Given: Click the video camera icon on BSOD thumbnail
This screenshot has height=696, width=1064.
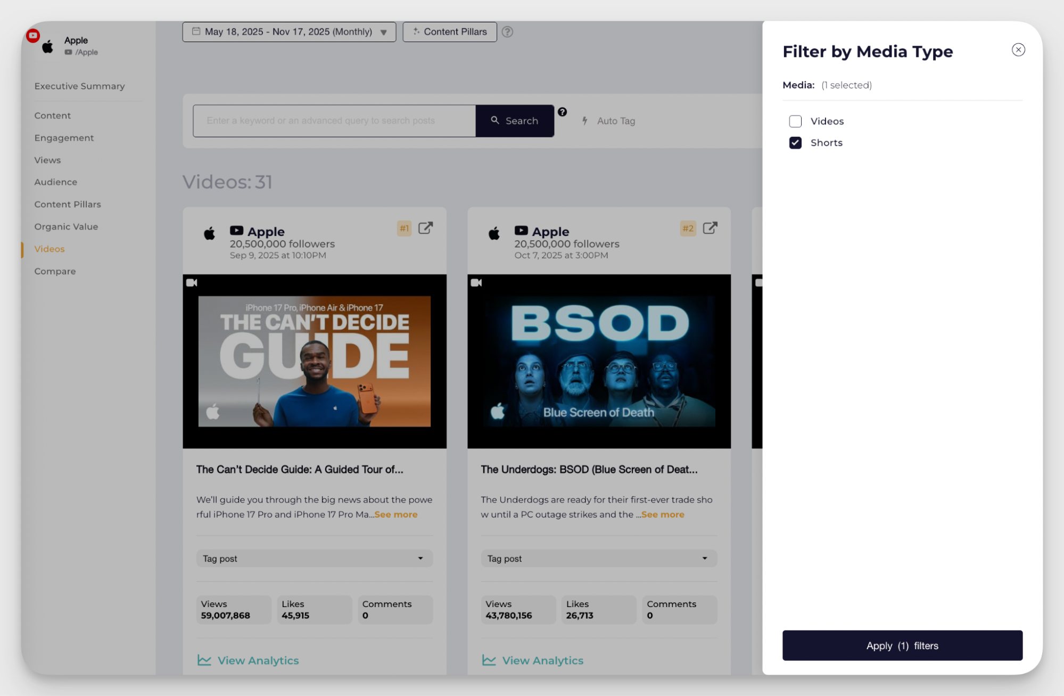Looking at the screenshot, I should point(476,282).
